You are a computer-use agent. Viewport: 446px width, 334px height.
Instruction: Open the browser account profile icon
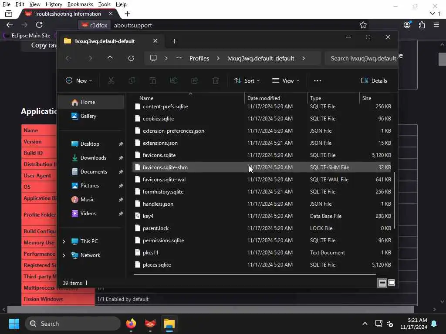(407, 25)
